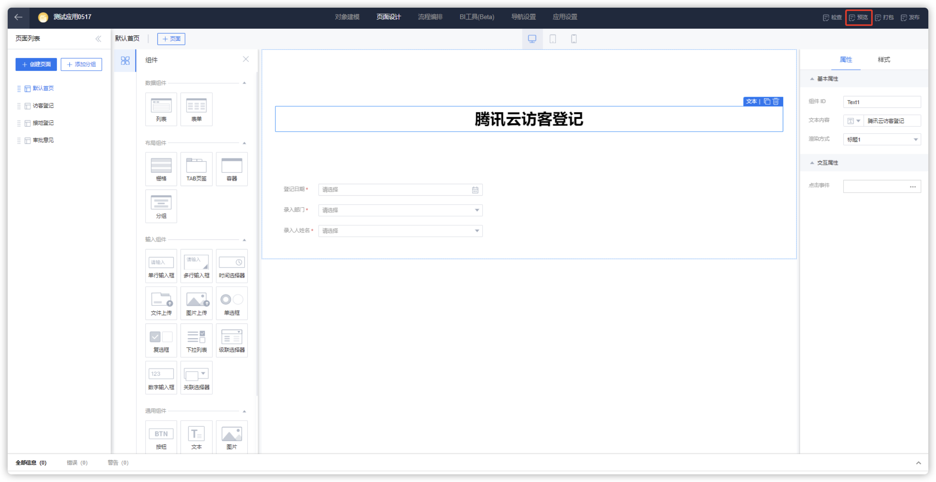Pick the 关联选择器 component
This screenshot has height=482, width=936.
coord(197,378)
